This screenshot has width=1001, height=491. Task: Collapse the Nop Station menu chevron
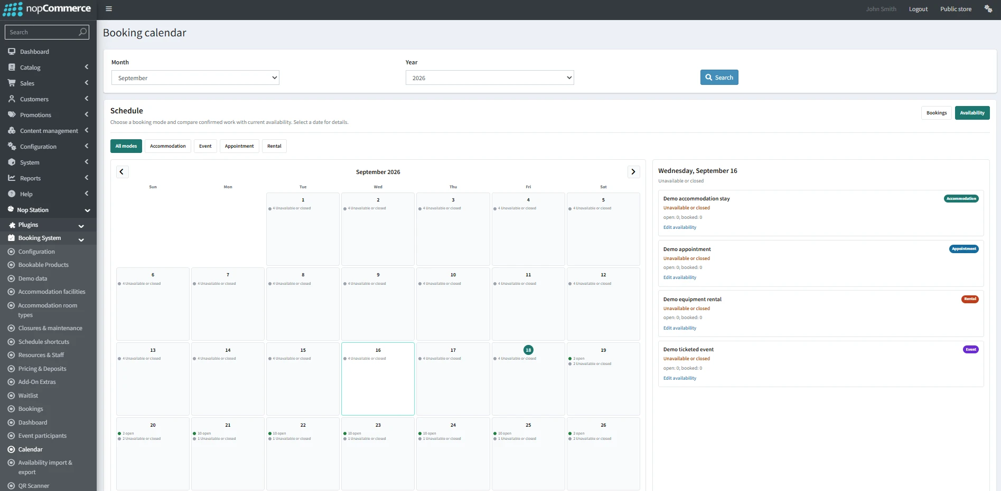pyautogui.click(x=87, y=210)
